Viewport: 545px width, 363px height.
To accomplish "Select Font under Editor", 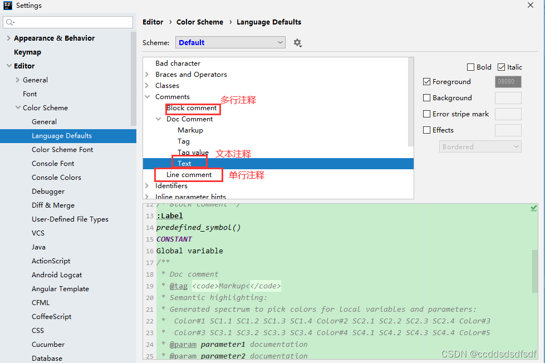I will [30, 94].
